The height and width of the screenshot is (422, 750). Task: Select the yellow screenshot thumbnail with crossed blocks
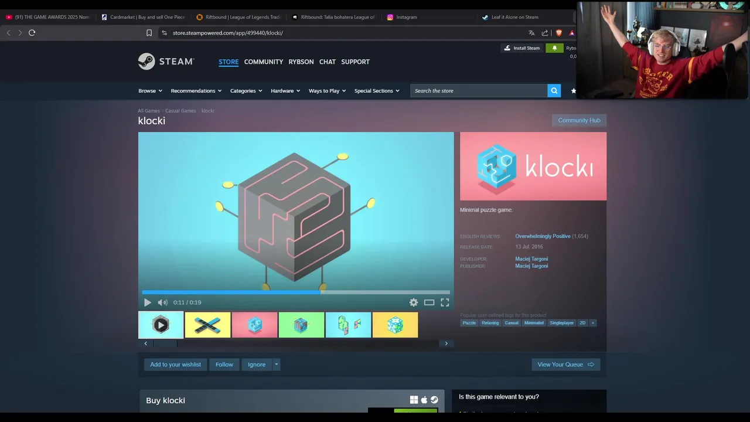(x=207, y=325)
